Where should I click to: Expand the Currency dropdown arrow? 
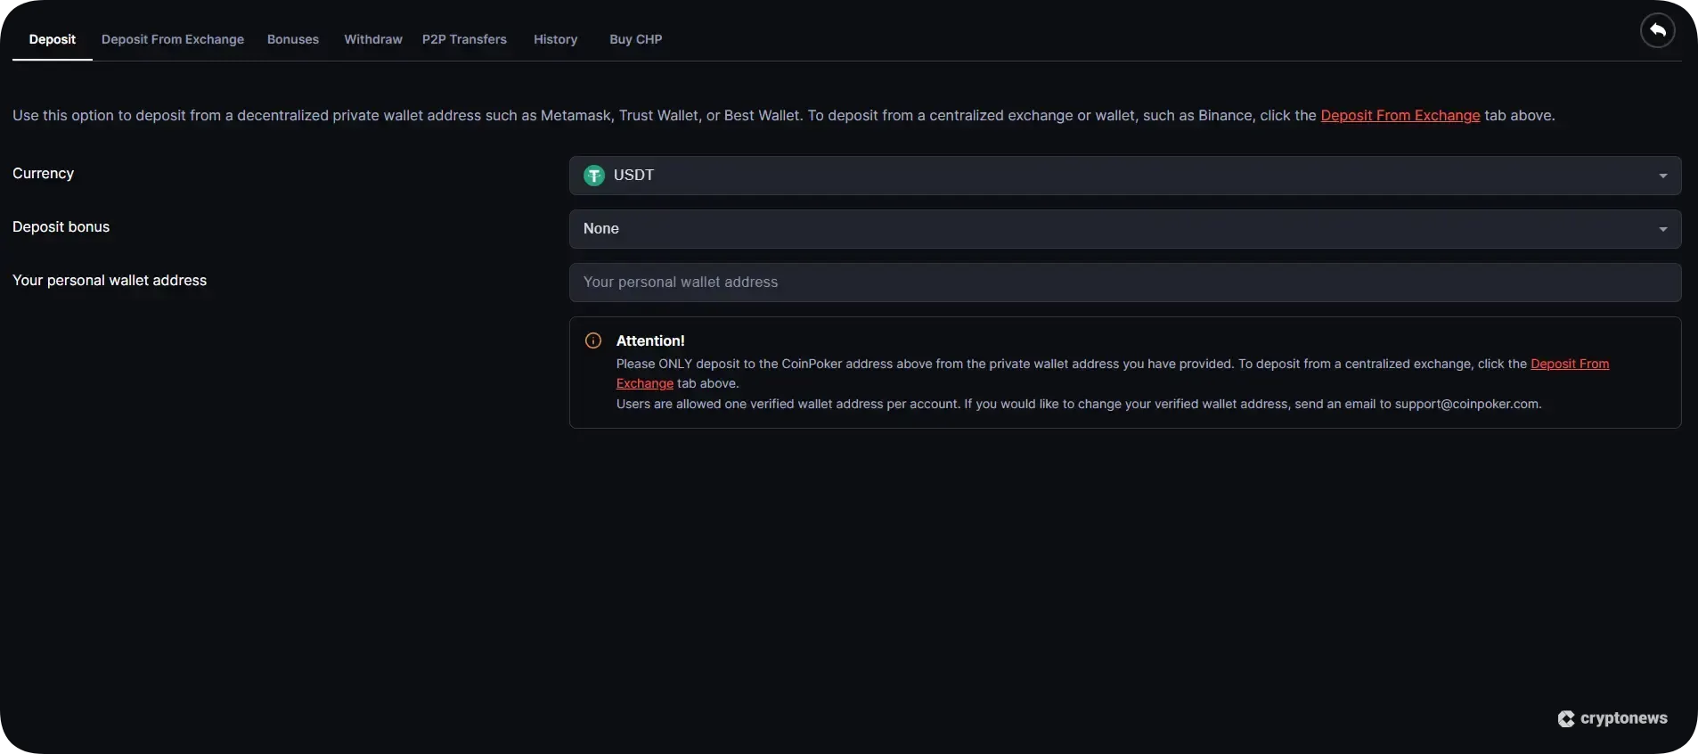(1662, 176)
